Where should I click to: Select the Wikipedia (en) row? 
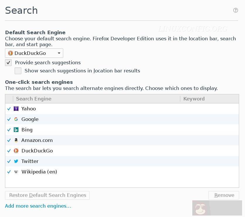[x=39, y=172]
